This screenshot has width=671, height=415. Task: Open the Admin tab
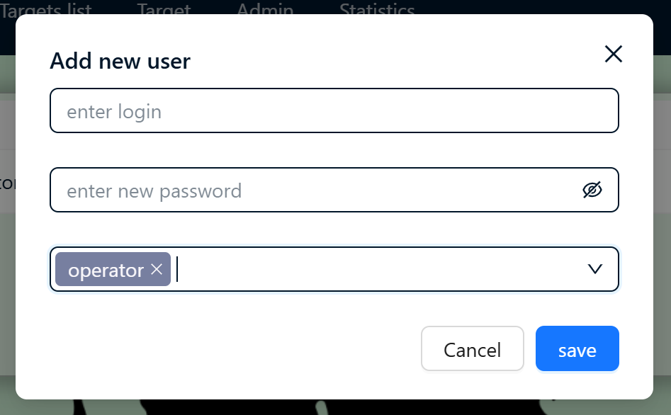265,8
